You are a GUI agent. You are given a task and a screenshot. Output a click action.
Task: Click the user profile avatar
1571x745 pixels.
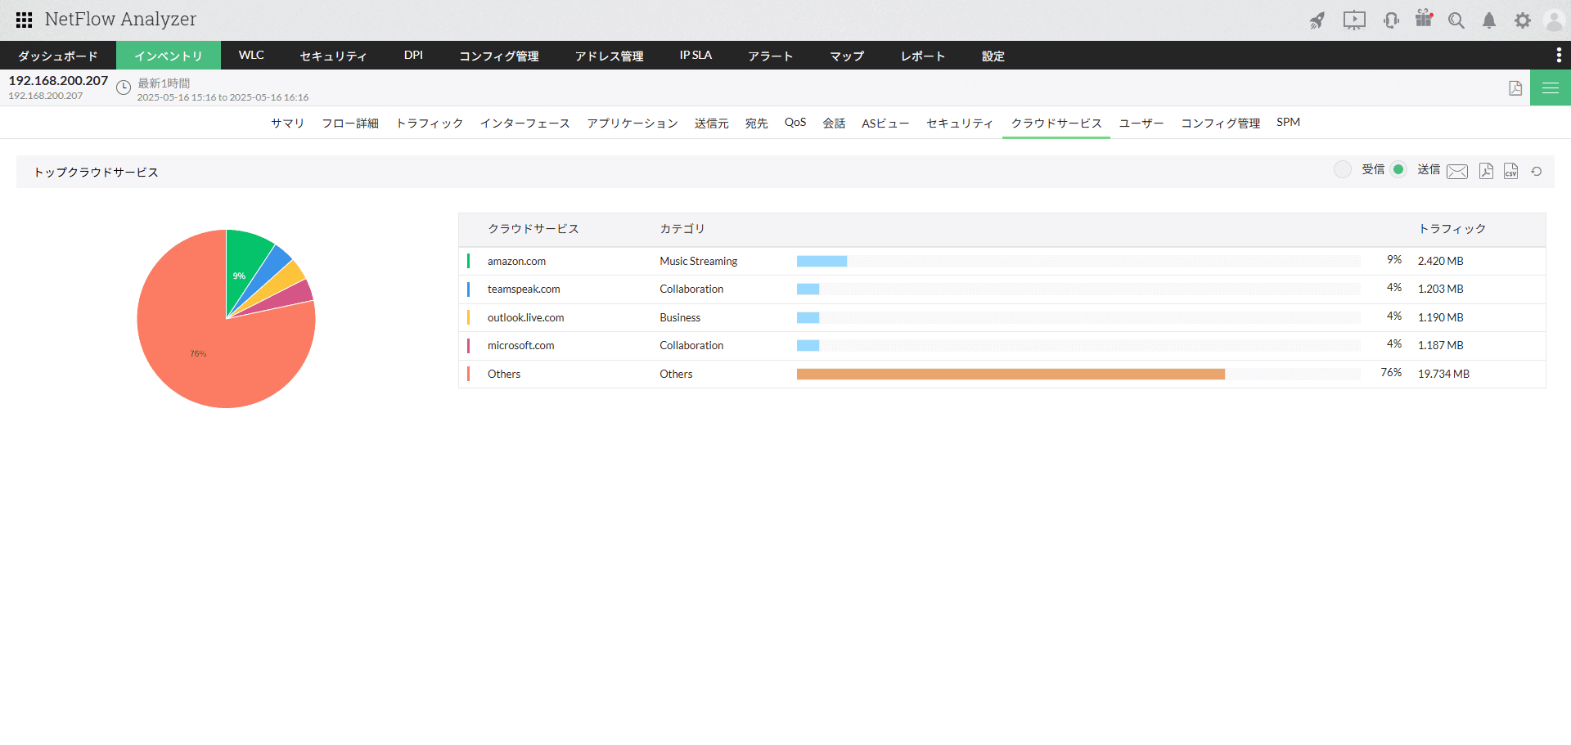1554,20
